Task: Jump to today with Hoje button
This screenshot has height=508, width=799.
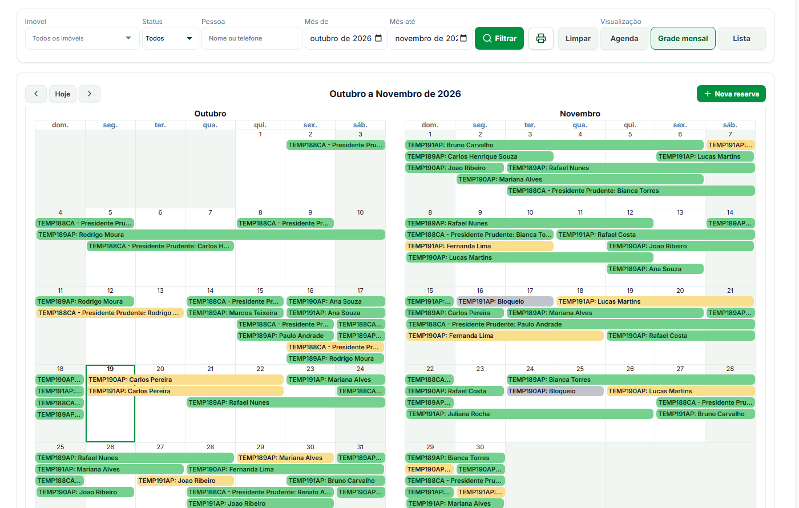Action: [63, 94]
